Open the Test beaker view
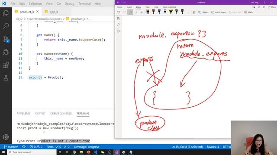This screenshot has height=155, width=277. click(6, 78)
